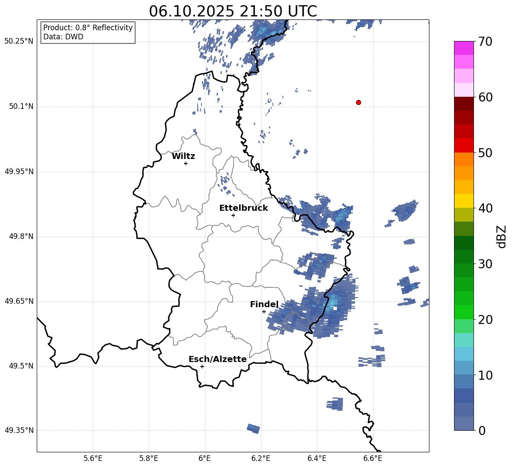Screen dimensions: 512x467
Task: Click the 60 value on colorbar
Action: pyautogui.click(x=485, y=97)
